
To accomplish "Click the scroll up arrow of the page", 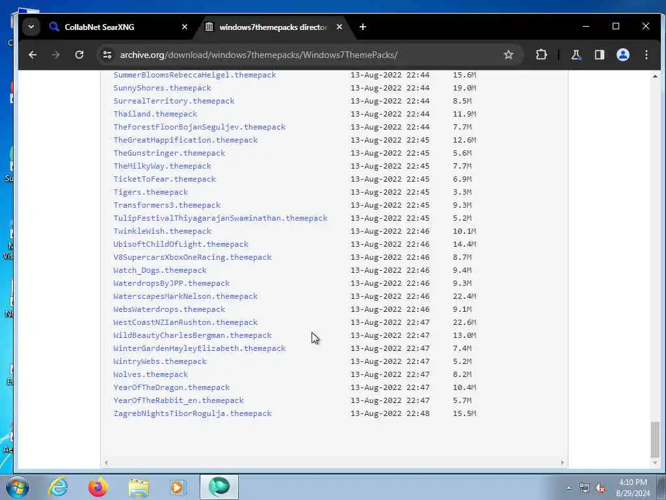I will pyautogui.click(x=655, y=76).
